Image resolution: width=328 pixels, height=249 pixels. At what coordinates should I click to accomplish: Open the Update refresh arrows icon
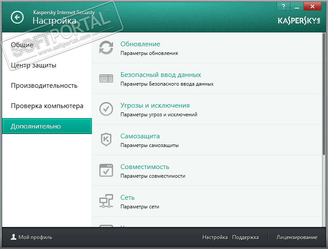106,48
